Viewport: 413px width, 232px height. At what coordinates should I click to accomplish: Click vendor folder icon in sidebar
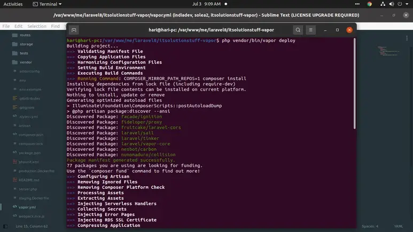15,62
